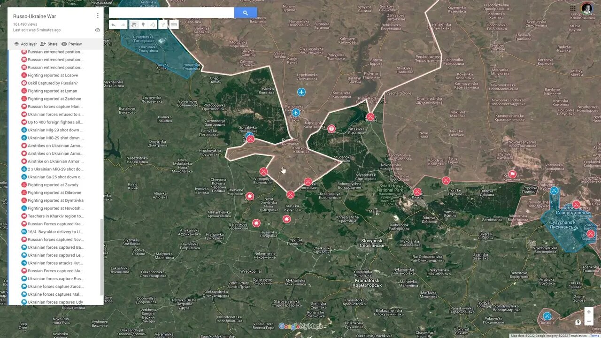This screenshot has height=338, width=601.
Task: Click the map title Russo-Ukraine War
Action: pos(34,16)
